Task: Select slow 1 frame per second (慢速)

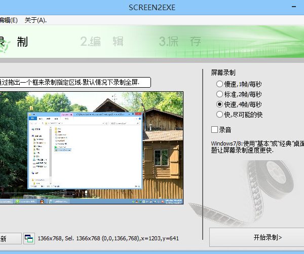Action: 219,84
